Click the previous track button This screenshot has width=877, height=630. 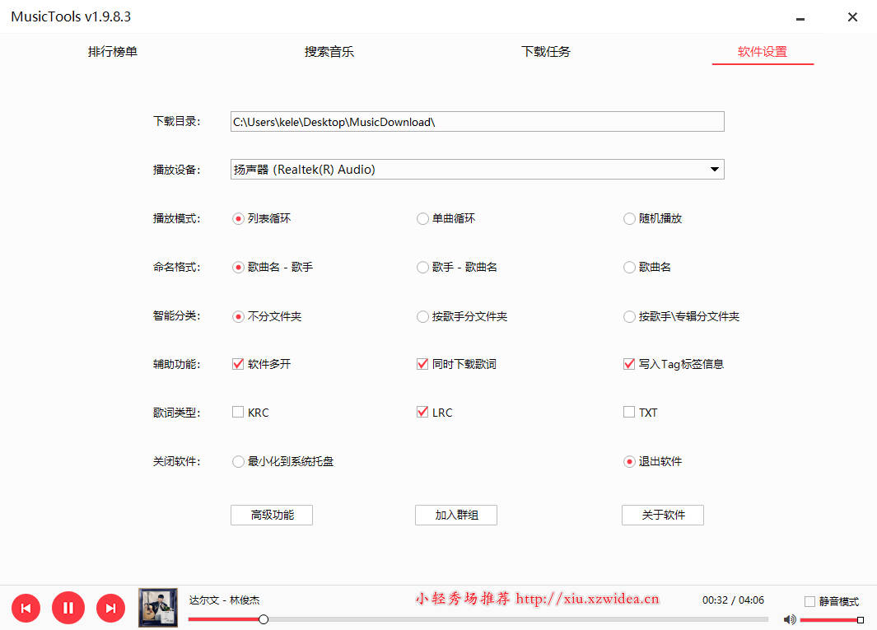pyautogui.click(x=26, y=608)
